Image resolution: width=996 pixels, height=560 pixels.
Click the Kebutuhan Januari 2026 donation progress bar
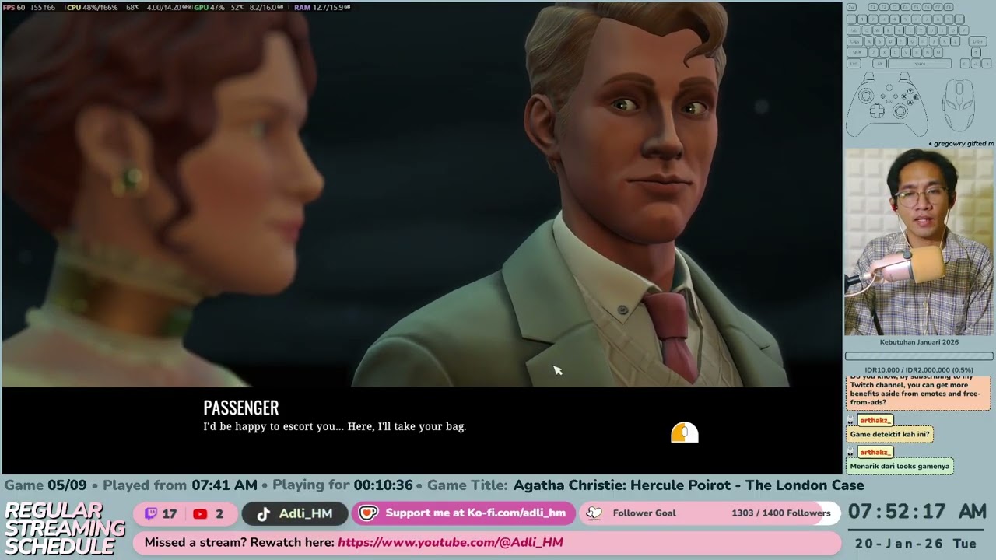[919, 356]
